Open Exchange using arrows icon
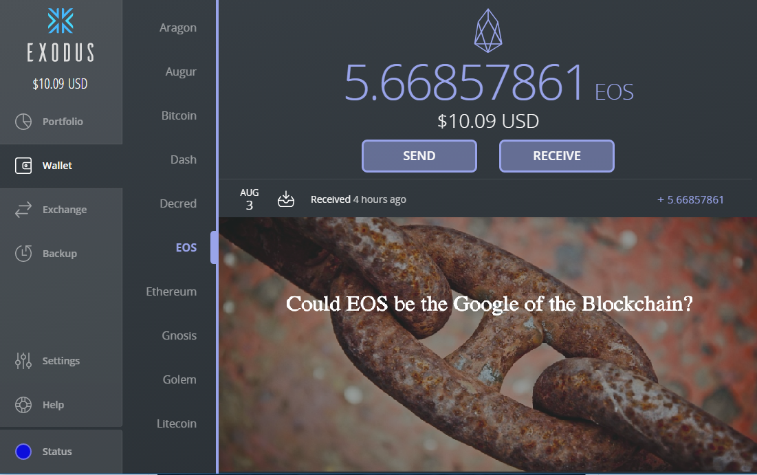757x475 pixels. 23,210
